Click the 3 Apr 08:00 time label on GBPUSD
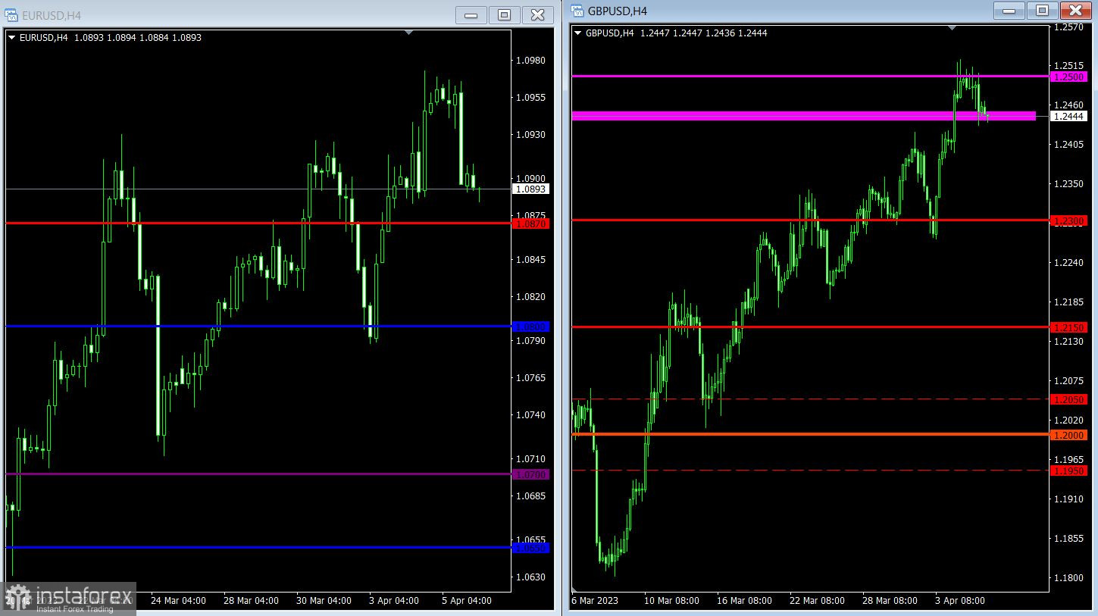Screen dimensions: 1098x616 (x=960, y=601)
